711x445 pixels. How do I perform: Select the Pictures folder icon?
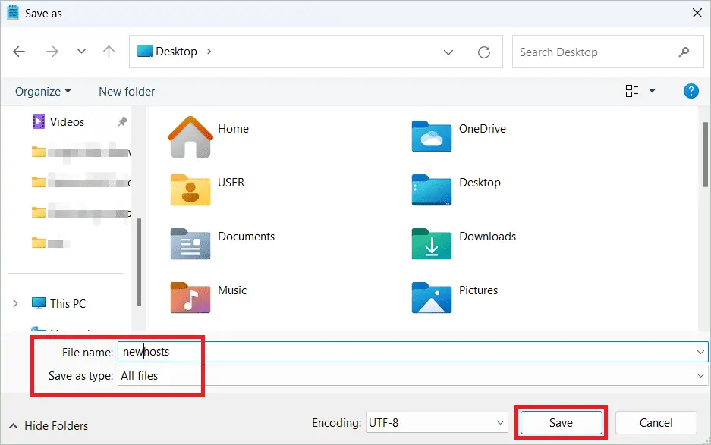431,297
